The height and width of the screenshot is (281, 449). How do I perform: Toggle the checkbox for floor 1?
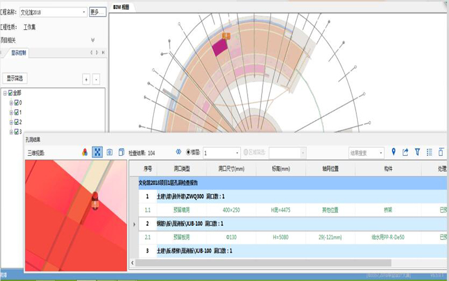16,112
